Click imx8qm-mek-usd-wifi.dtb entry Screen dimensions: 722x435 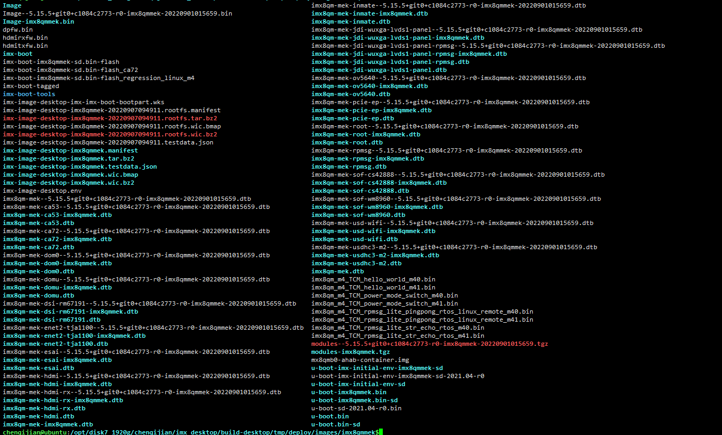pyautogui.click(x=355, y=239)
